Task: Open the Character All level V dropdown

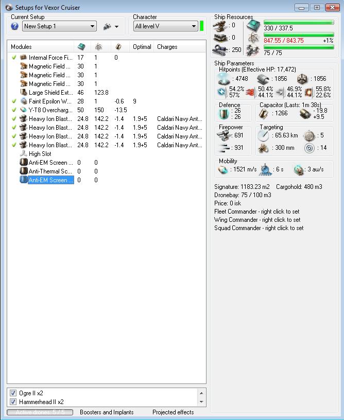Action: coord(166,26)
